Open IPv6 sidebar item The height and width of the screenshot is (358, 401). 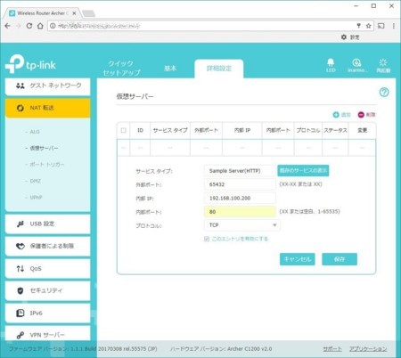(47, 313)
